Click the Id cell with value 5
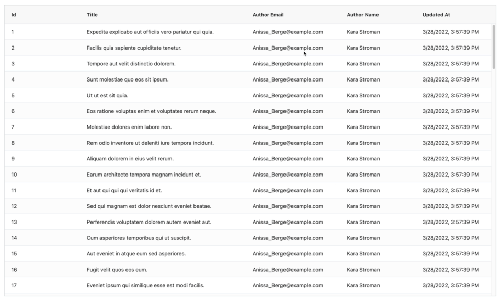 [13, 95]
